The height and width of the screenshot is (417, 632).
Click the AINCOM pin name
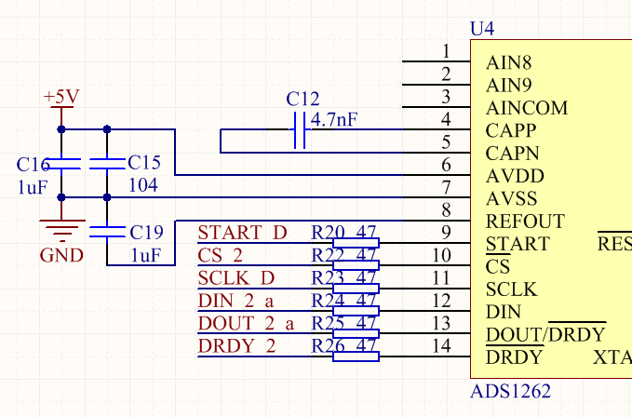527,108
